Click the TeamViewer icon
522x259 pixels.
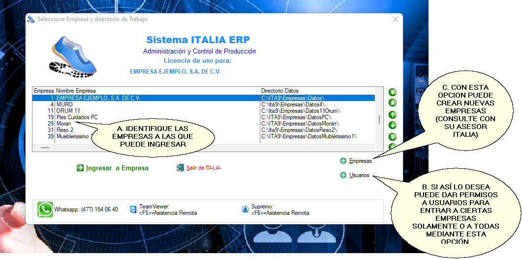click(x=133, y=209)
